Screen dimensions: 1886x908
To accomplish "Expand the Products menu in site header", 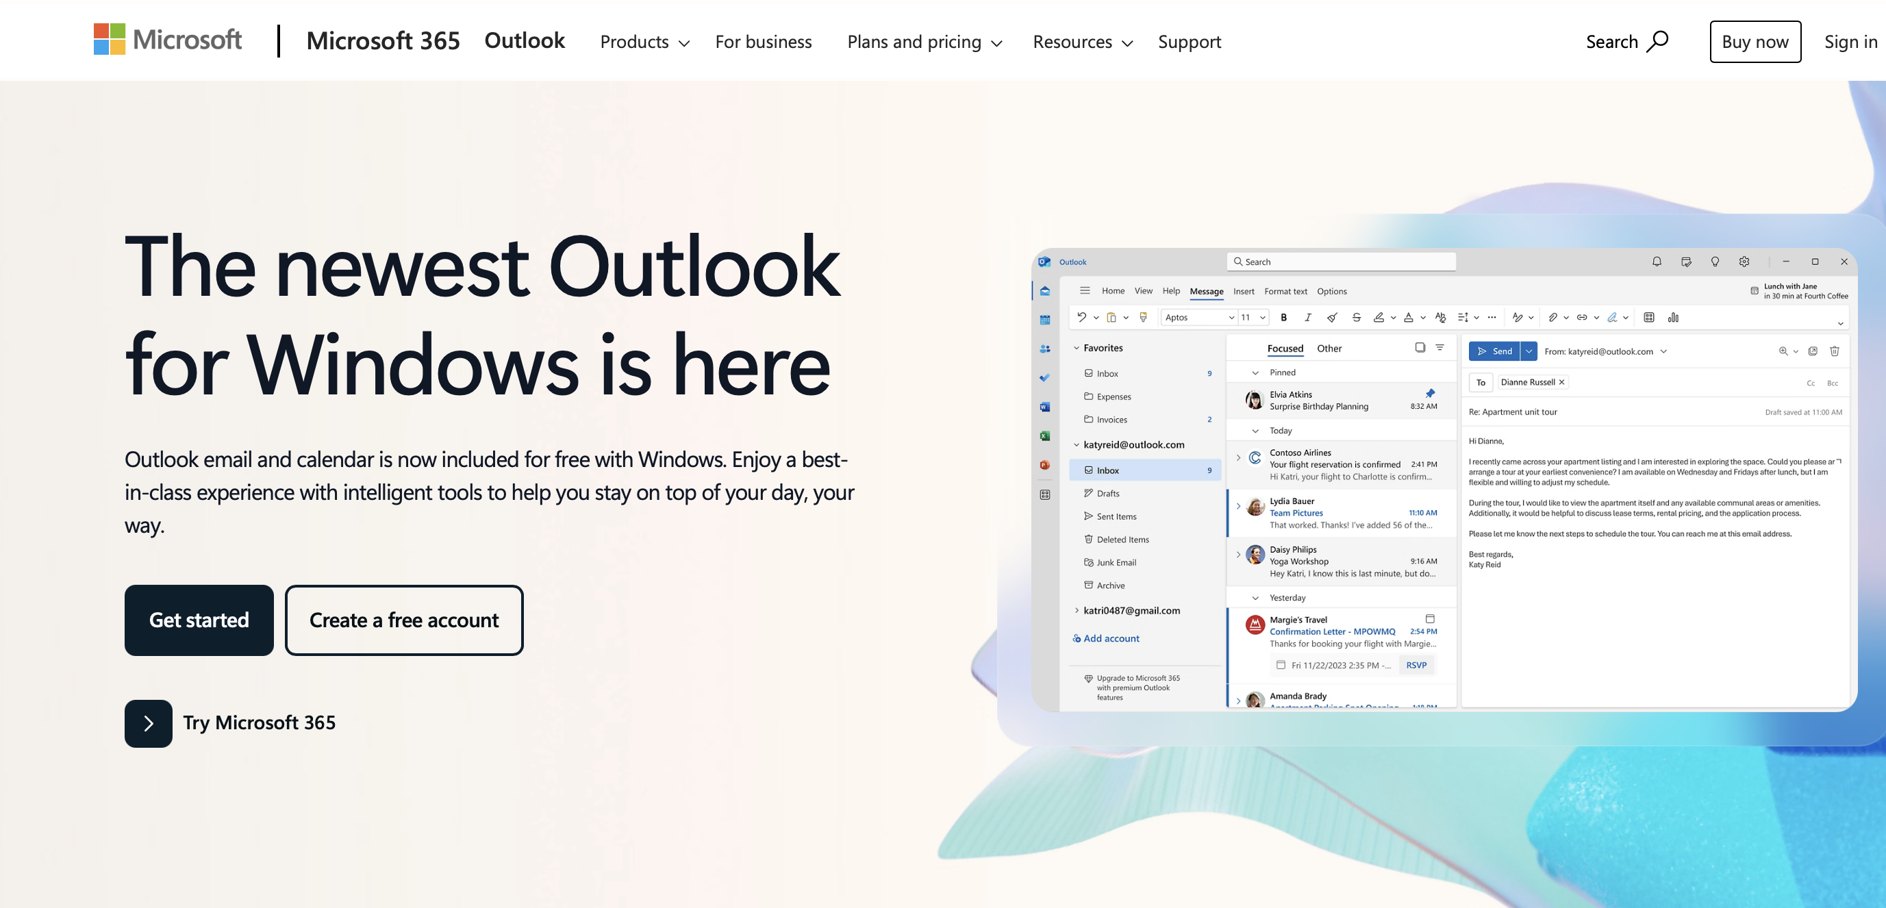I will [x=644, y=42].
